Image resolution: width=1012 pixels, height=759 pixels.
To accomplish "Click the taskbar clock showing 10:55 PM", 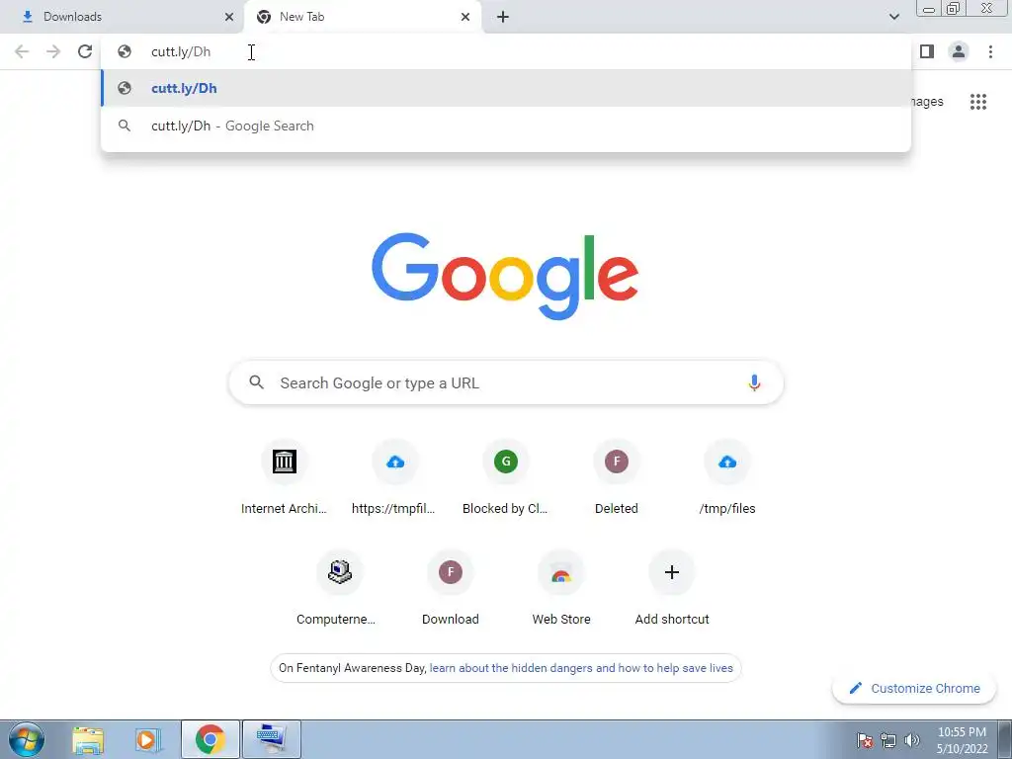I will coord(962,740).
